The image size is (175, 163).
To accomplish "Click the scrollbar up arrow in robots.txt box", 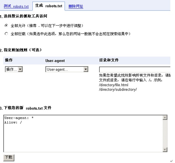I will 165,118.
